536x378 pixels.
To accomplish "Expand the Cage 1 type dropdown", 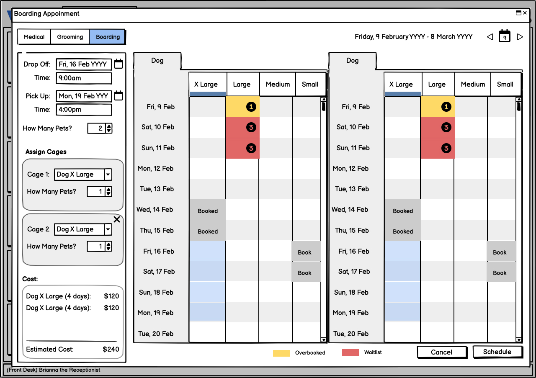I will 108,175.
